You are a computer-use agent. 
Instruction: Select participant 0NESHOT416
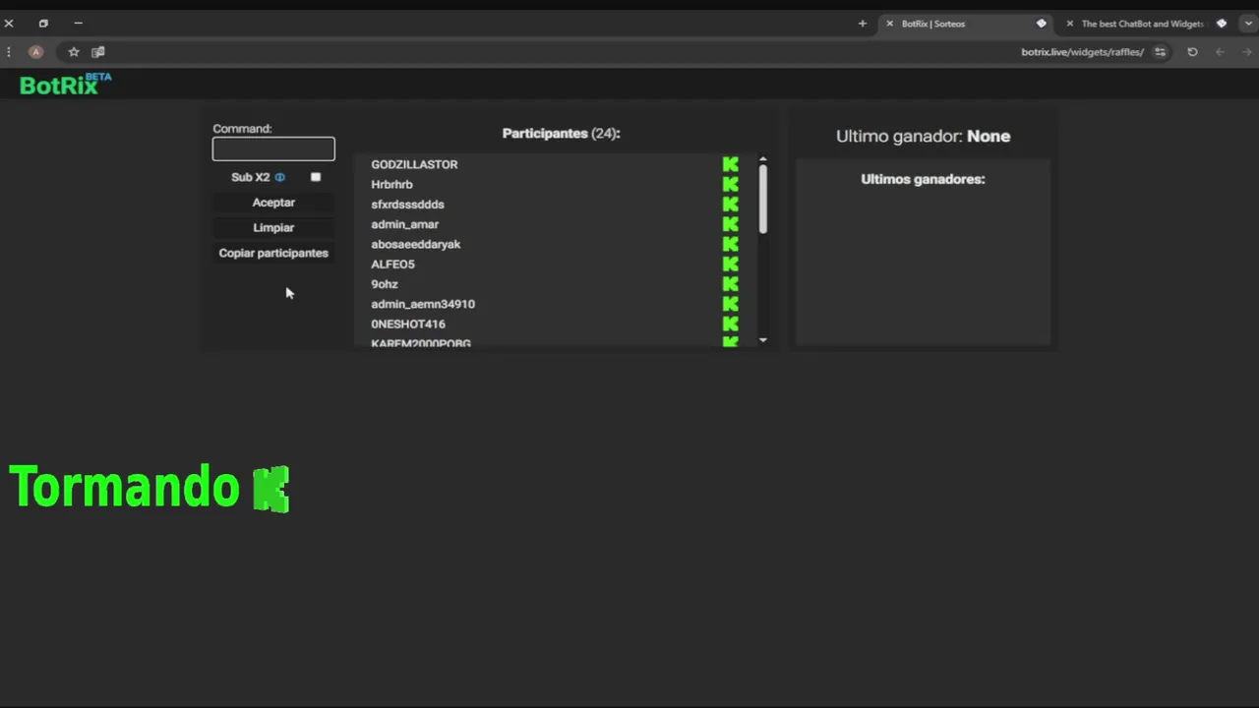pos(408,324)
